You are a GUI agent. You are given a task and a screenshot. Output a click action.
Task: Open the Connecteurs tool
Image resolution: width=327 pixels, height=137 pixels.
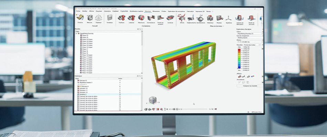coord(151,18)
